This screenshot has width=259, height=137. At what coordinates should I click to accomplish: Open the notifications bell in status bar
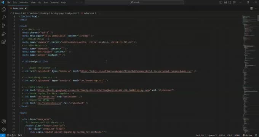pyautogui.click(x=256, y=135)
